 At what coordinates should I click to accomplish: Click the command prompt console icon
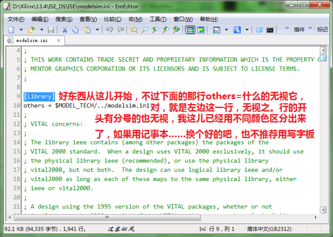270,30
